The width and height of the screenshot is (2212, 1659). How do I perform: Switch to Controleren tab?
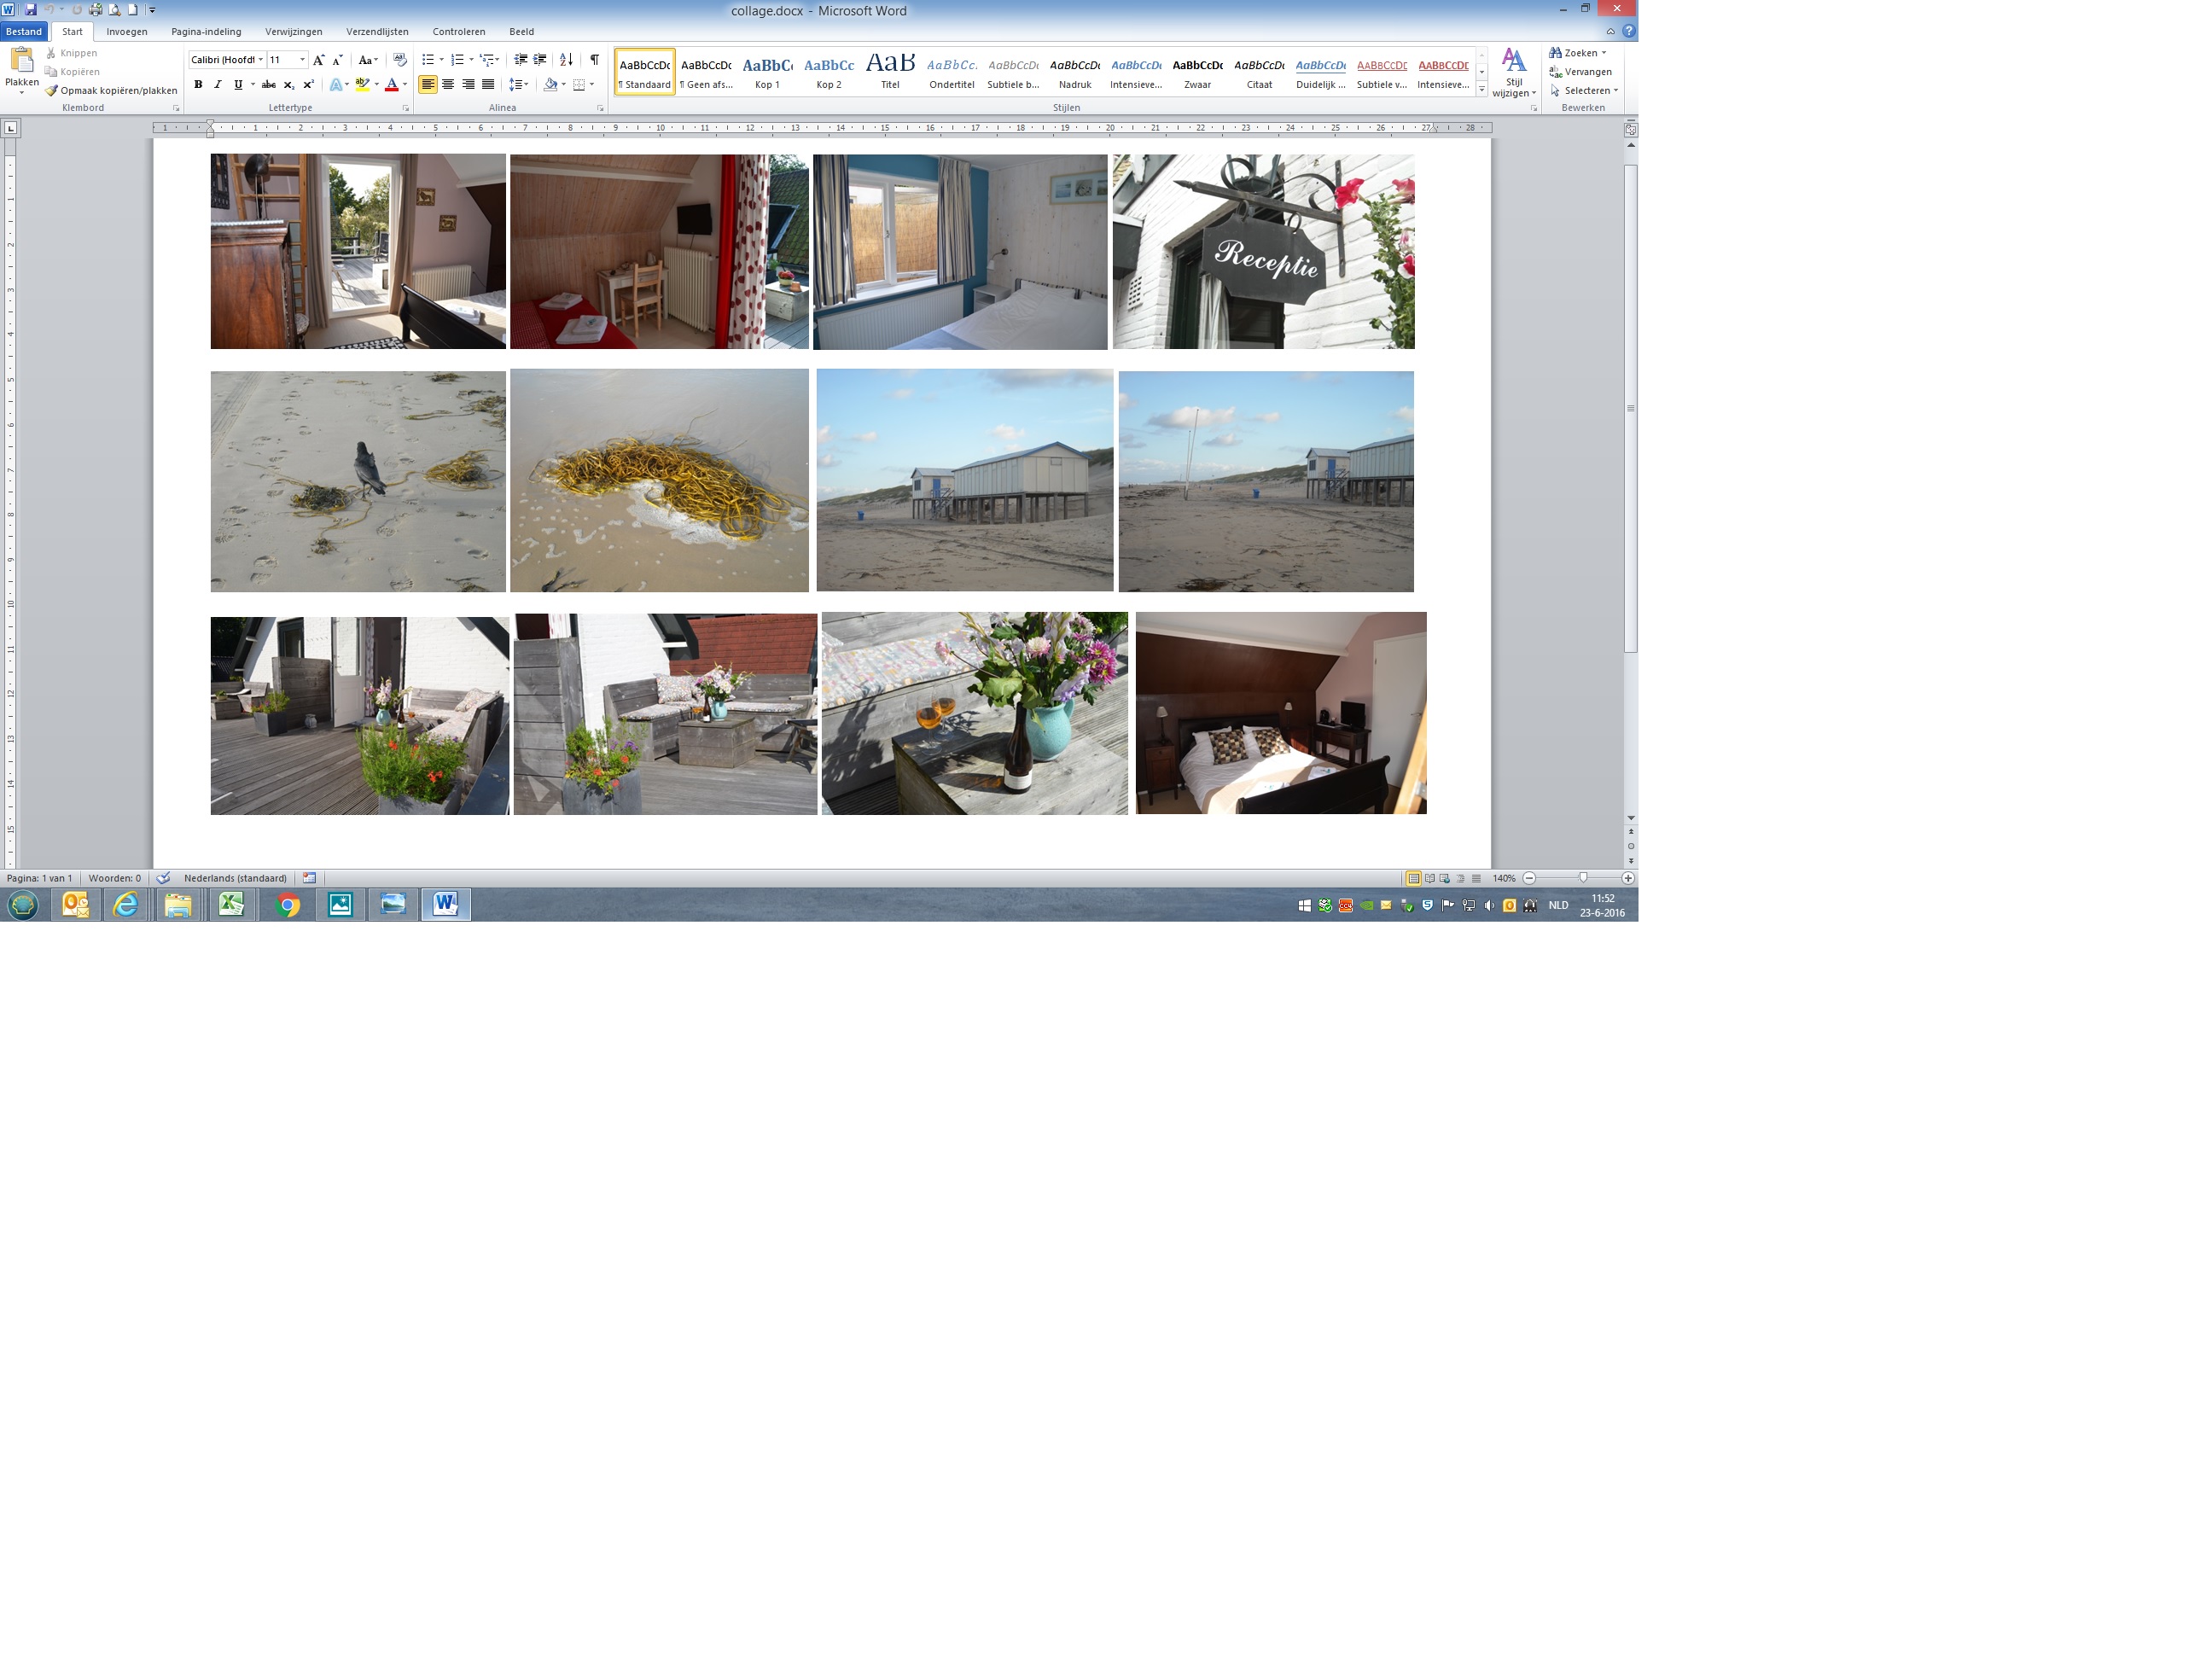[x=458, y=31]
